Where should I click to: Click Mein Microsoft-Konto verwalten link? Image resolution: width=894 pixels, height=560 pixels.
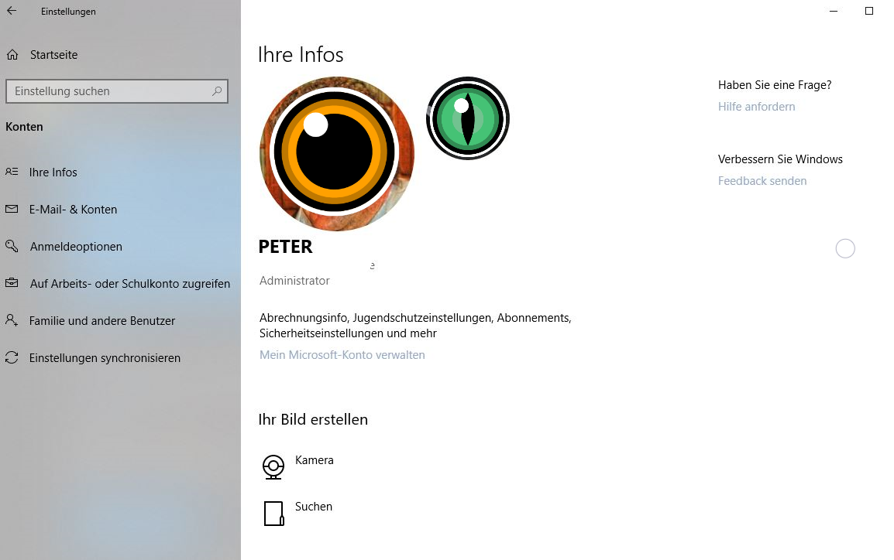[x=342, y=355]
